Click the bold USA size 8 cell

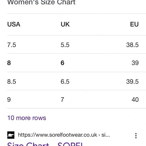click(x=9, y=63)
